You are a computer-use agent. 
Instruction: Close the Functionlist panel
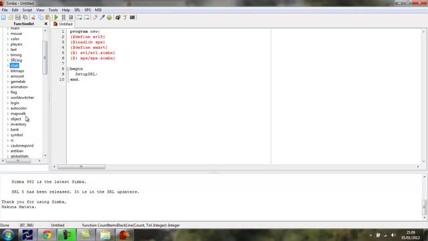[x=46, y=24]
